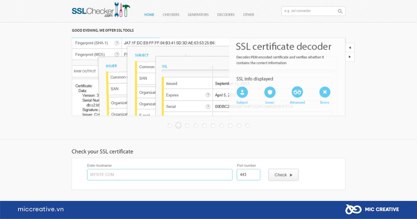Click help icon beside Expires
This screenshot has width=417, height=219.
coord(208,95)
